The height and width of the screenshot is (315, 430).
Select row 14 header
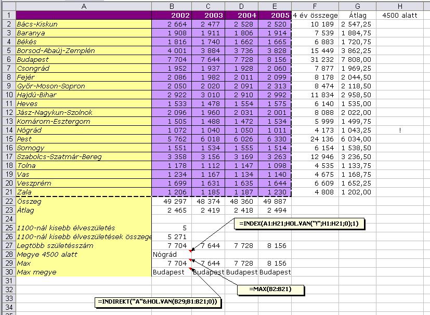(9, 130)
